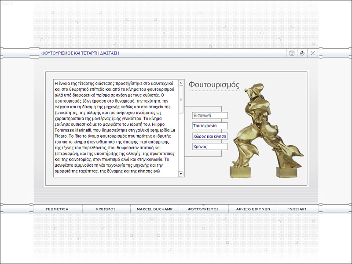Click the text line beginning 'Η έννοια της τέταρτης'
The height and width of the screenshot is (264, 352).
tap(114, 84)
